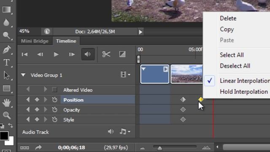Image resolution: width=270 pixels, height=152 pixels.
Task: Switch to Timeline tab
Action: (66, 41)
